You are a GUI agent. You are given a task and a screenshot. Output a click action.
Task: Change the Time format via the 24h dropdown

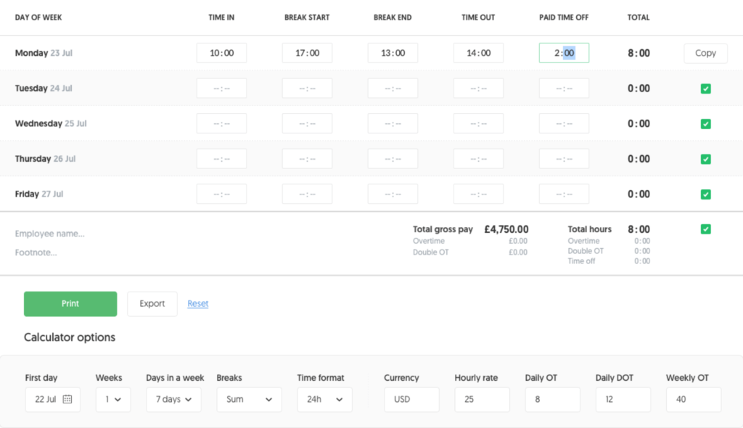324,400
